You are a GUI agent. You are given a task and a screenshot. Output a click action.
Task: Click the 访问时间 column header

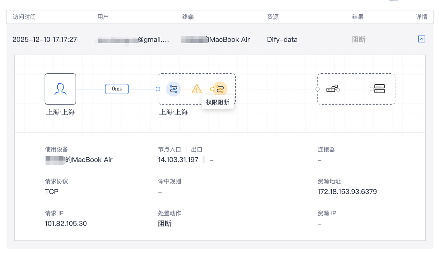click(x=24, y=17)
